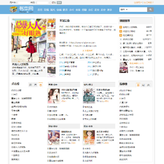Tick the remember-me checkbox beside login

[51, 3]
